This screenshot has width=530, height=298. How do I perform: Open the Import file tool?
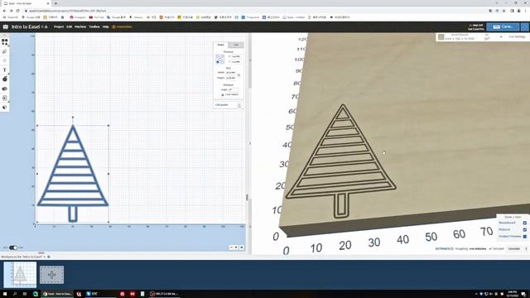(5, 98)
